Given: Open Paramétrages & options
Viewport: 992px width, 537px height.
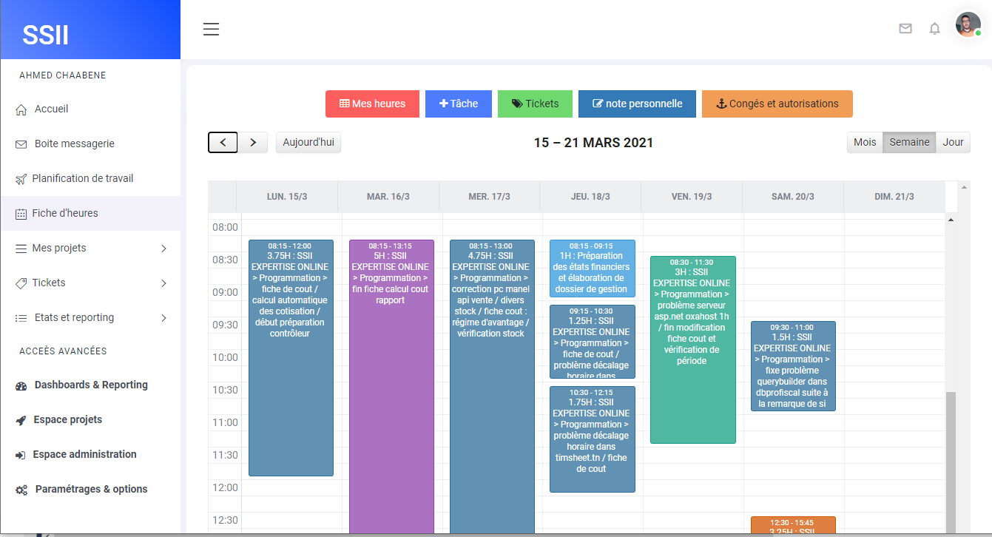Looking at the screenshot, I should pos(90,488).
